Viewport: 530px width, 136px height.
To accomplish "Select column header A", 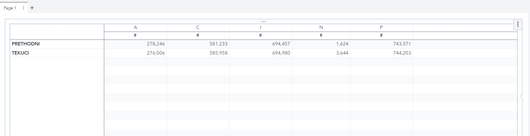I will click(x=135, y=27).
